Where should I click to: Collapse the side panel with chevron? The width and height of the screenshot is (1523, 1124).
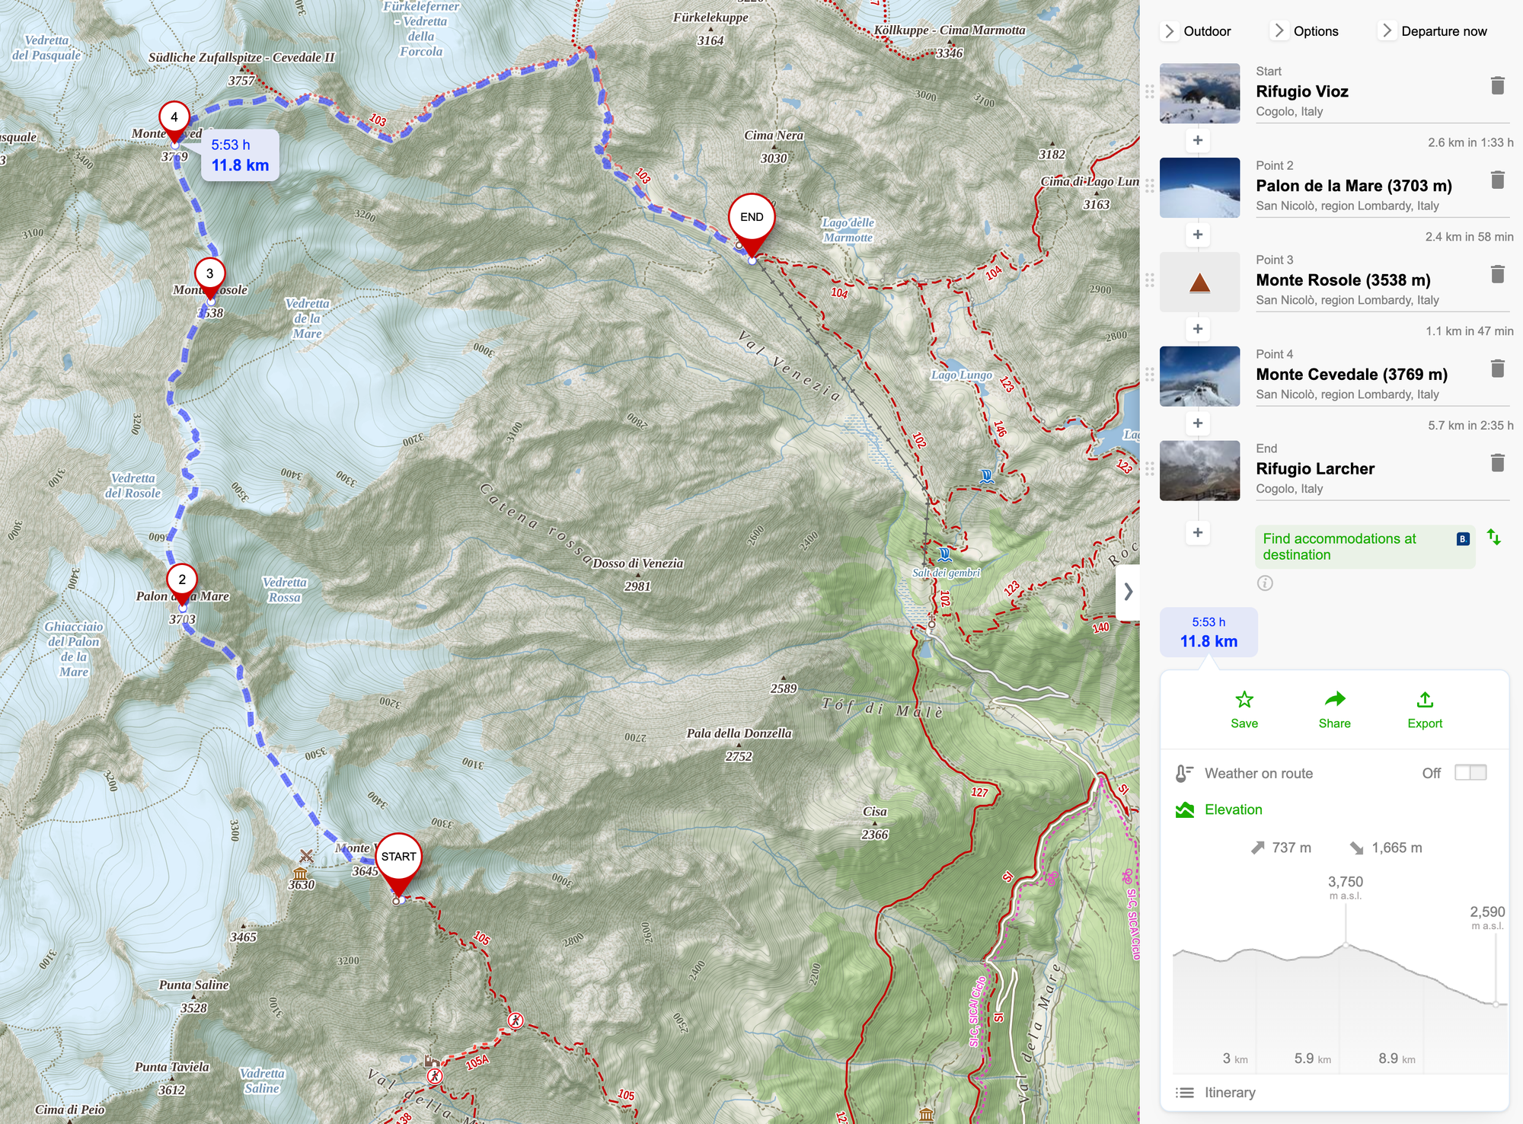(x=1128, y=592)
